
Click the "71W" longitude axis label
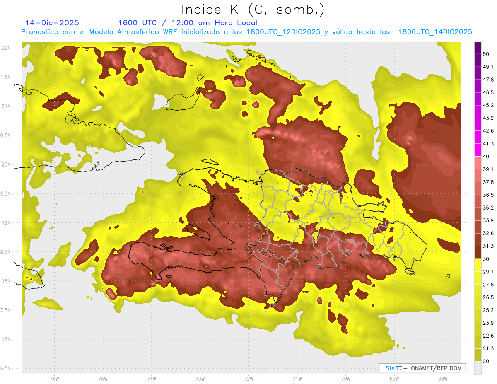297,379
